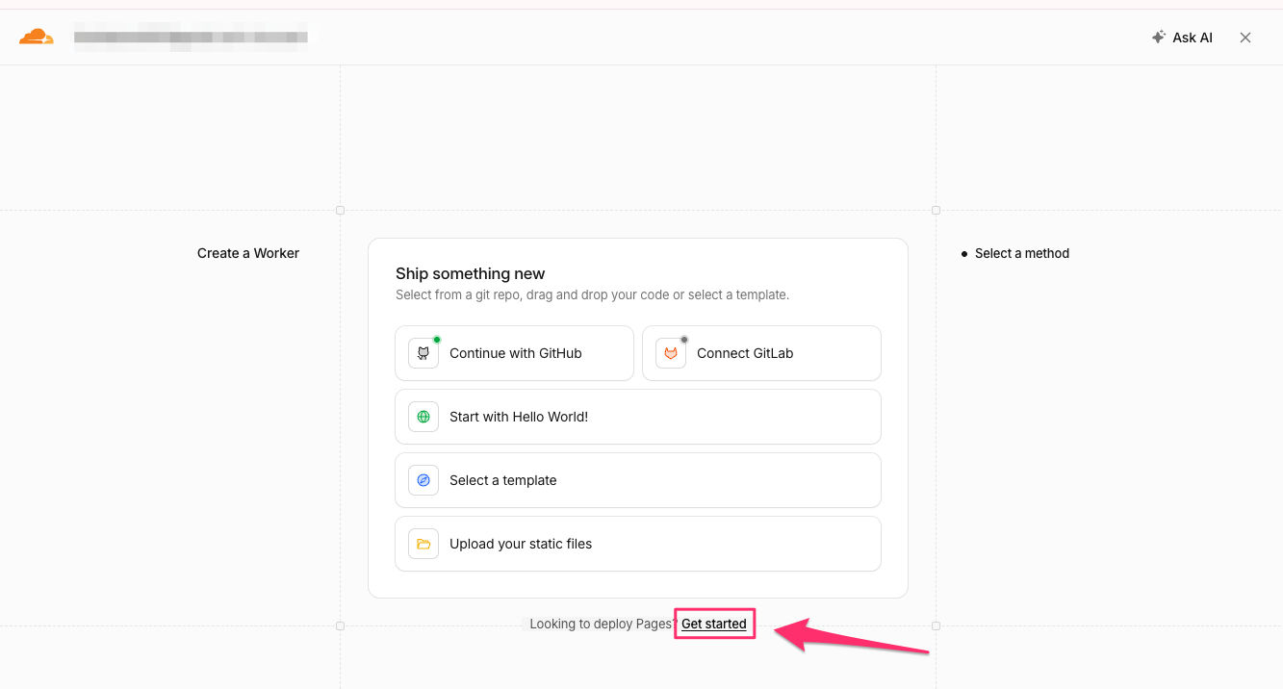Screen dimensions: 1283x689
Task: Click the Looking to deploy Pages? text
Action: point(603,624)
